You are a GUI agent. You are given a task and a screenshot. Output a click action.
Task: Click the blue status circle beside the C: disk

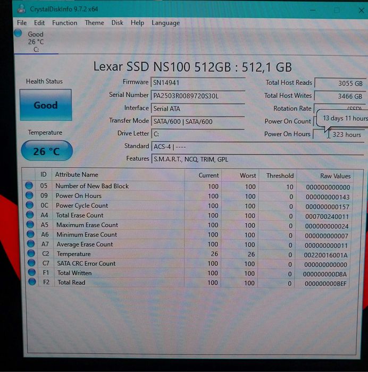[x=18, y=33]
